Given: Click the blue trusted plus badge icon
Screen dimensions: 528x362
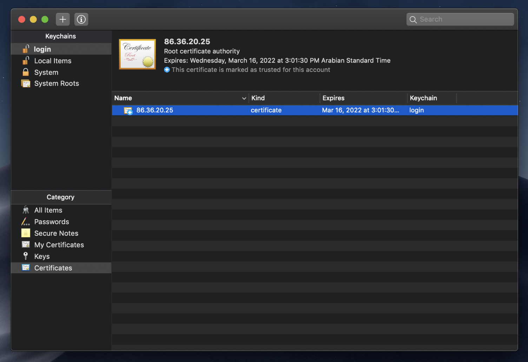Looking at the screenshot, I should 167,70.
